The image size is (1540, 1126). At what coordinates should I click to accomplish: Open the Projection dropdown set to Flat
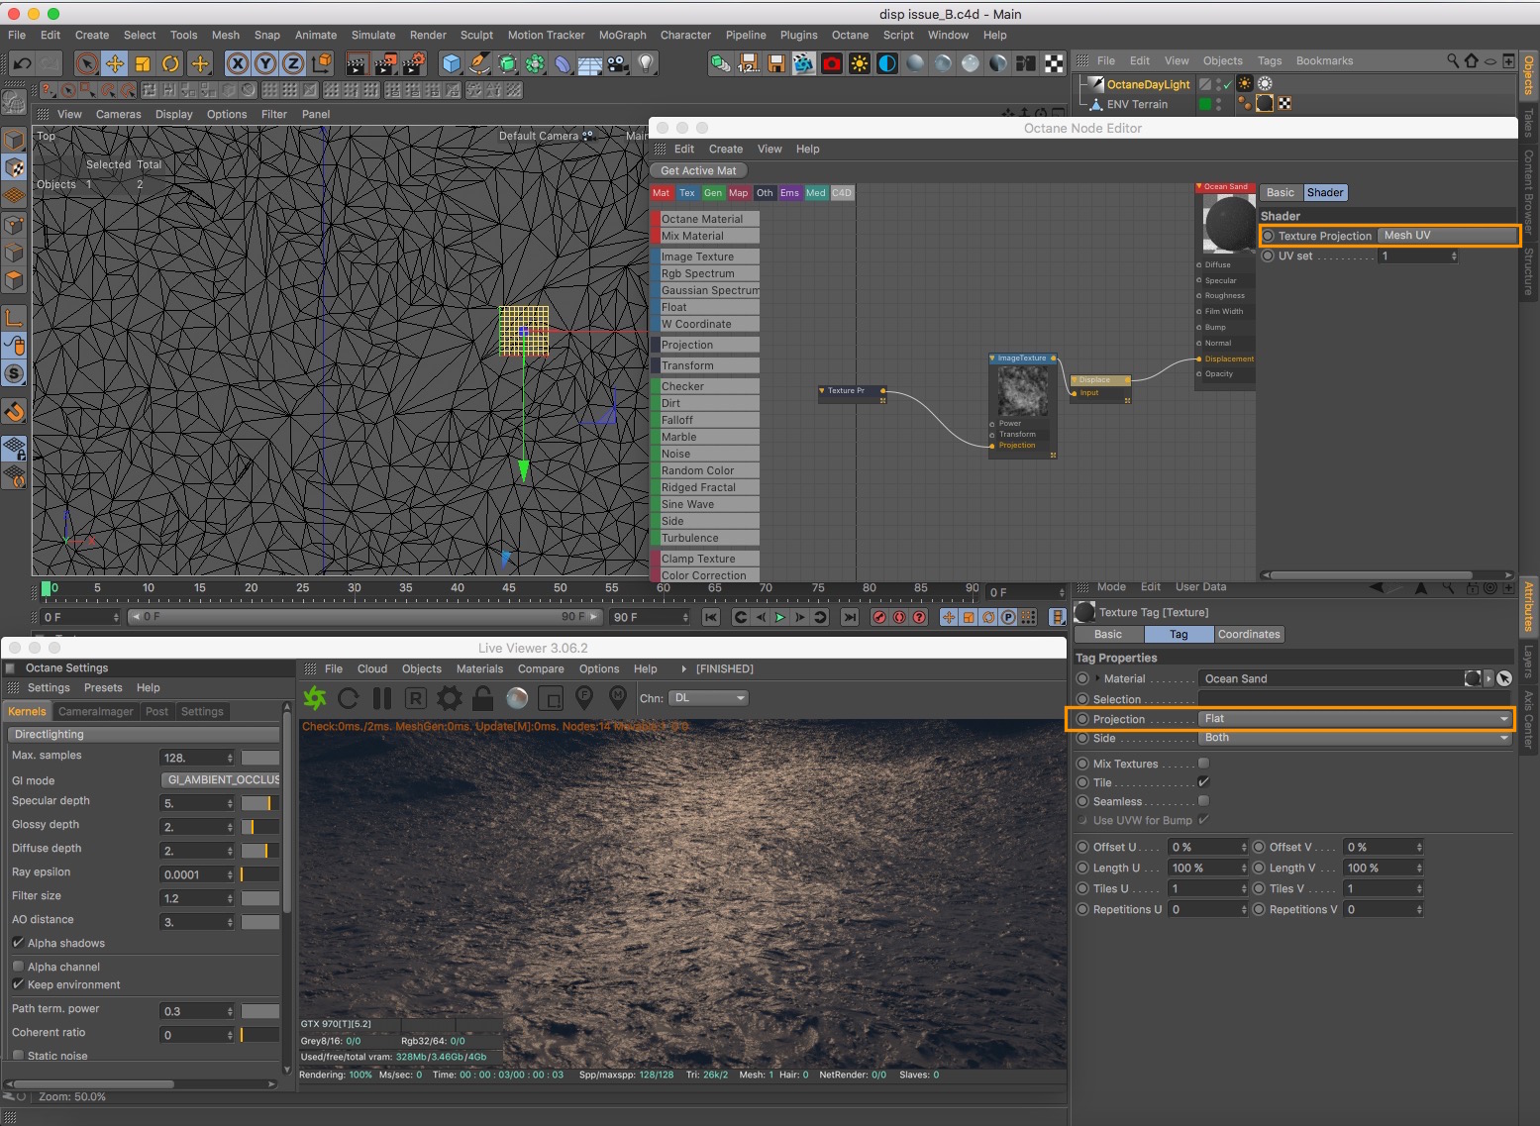1354,719
